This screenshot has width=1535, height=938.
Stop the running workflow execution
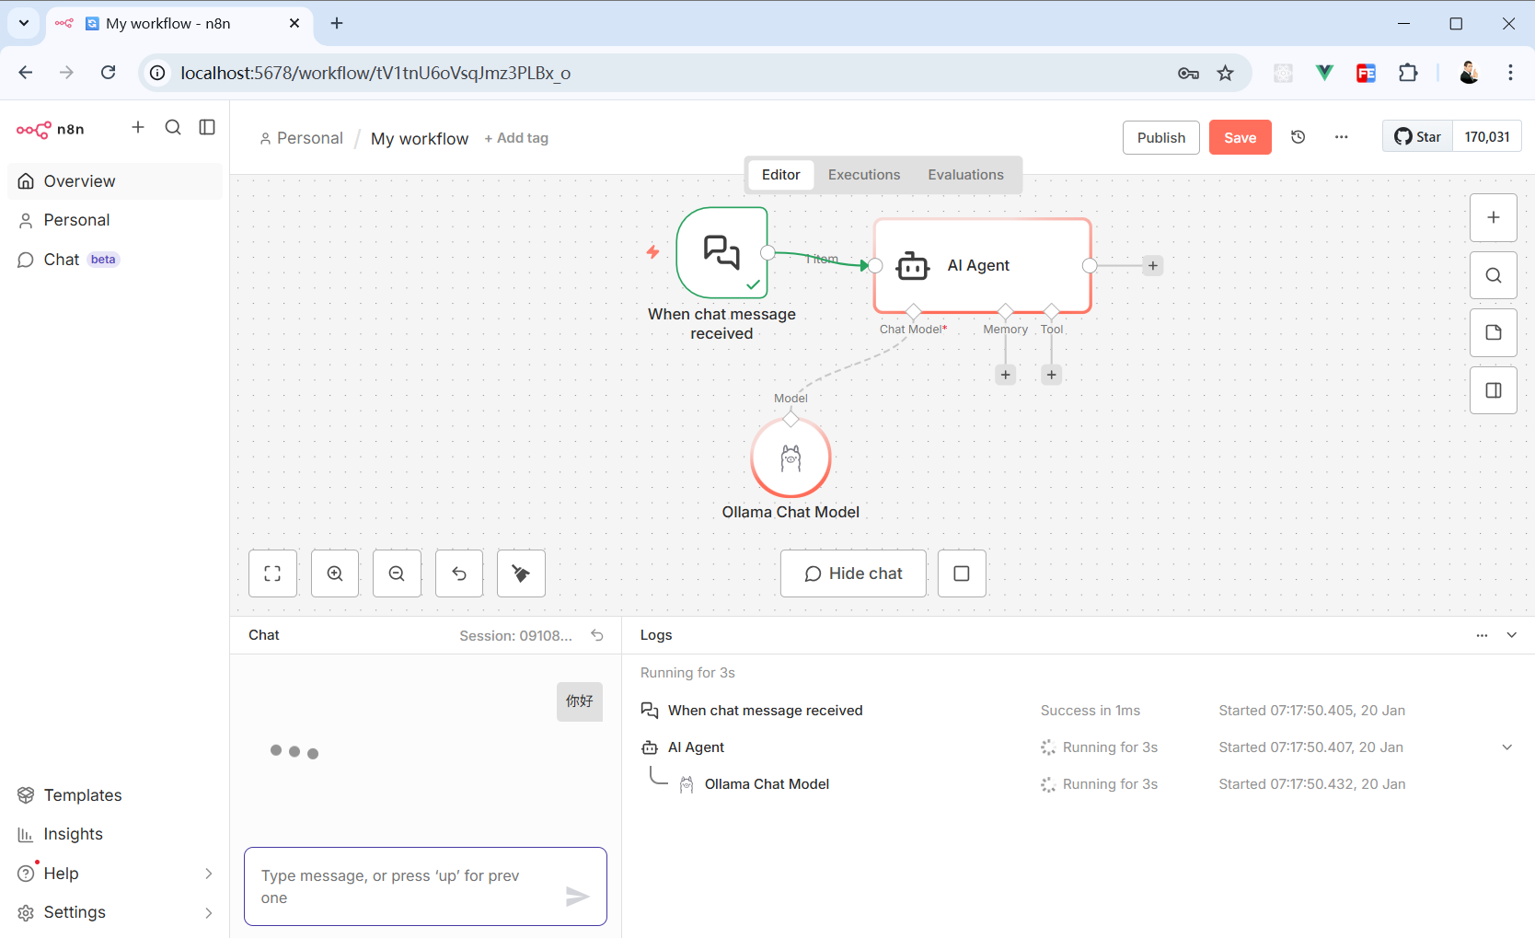point(962,573)
